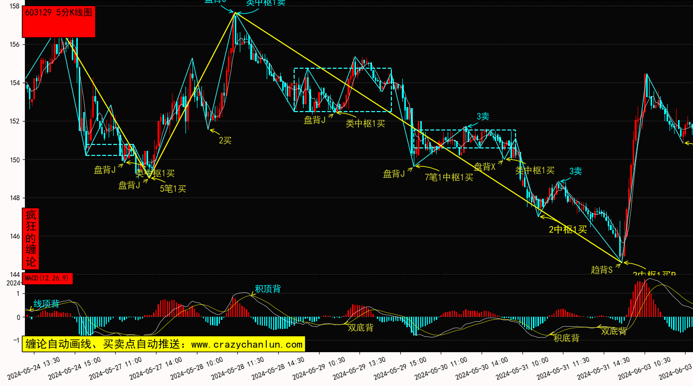Select the 线顶背 label in the MACD panel
The width and height of the screenshot is (693, 386).
point(46,304)
